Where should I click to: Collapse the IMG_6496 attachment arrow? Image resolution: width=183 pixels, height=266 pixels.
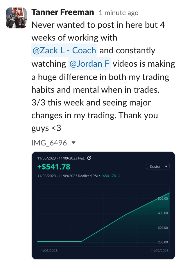(73, 143)
